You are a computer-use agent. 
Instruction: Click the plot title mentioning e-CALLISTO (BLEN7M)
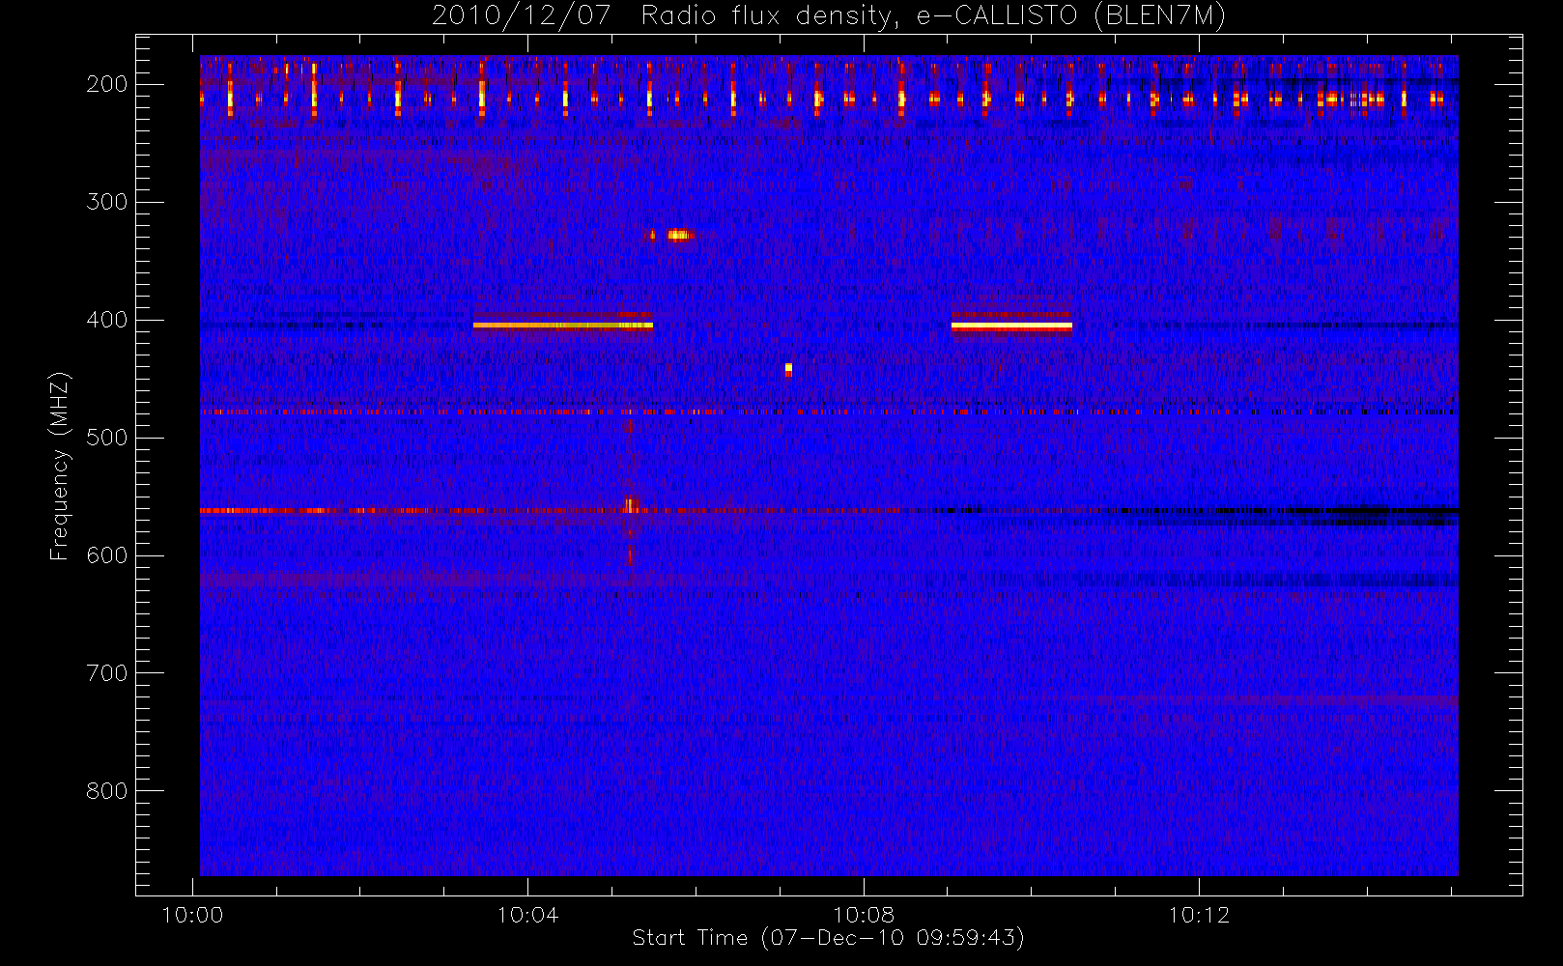click(x=829, y=16)
